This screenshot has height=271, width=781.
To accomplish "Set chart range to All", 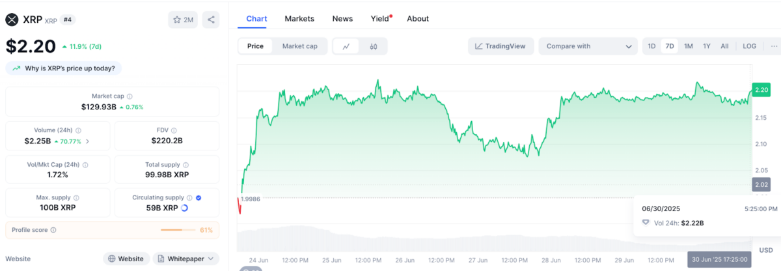I will point(724,46).
